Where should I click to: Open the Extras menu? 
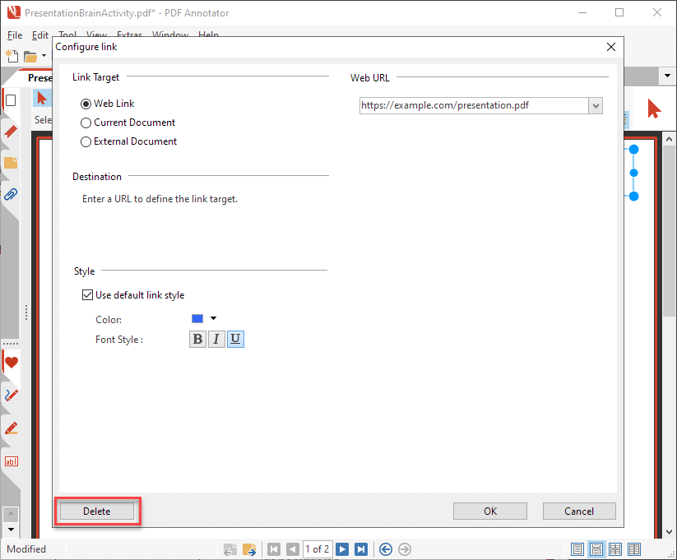(129, 35)
